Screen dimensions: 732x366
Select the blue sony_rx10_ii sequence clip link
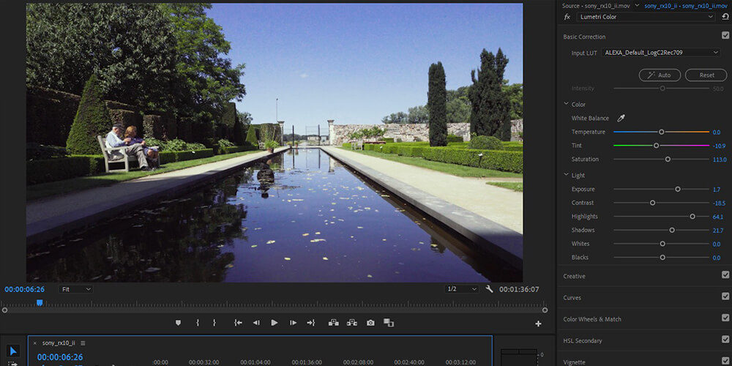click(687, 6)
